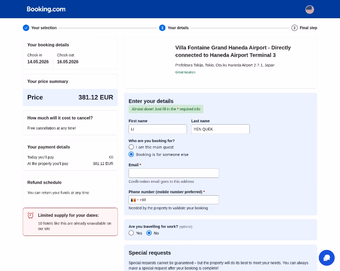Open the chat support bubble

pyautogui.click(x=327, y=258)
